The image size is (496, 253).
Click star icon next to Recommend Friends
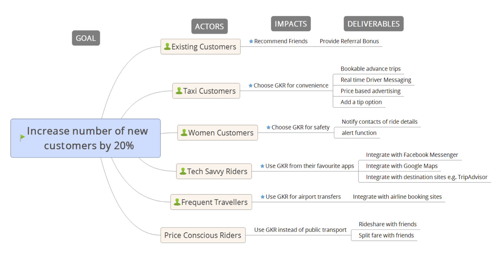click(251, 41)
